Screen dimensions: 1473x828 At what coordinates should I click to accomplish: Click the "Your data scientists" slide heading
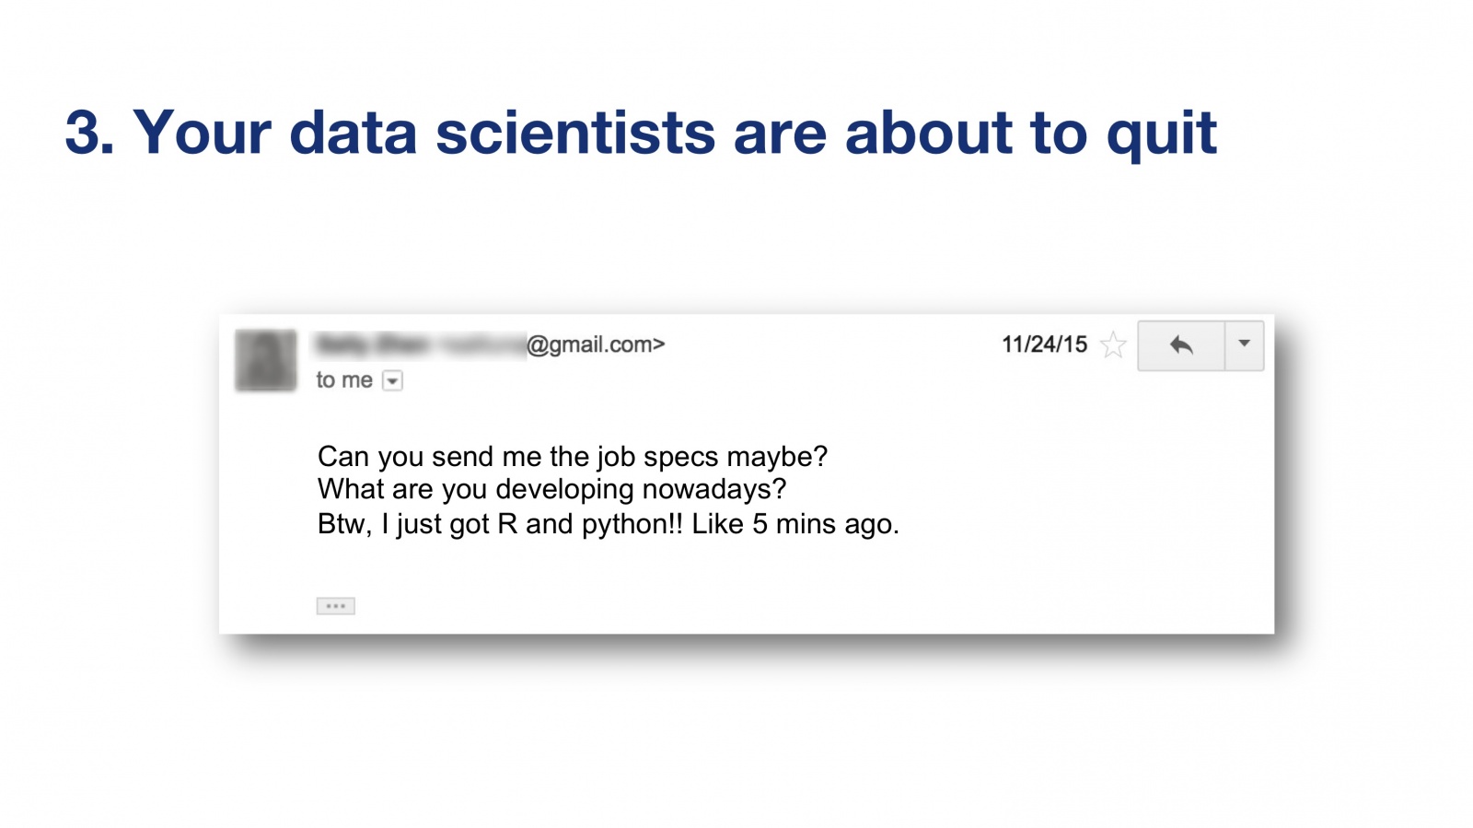tap(640, 133)
